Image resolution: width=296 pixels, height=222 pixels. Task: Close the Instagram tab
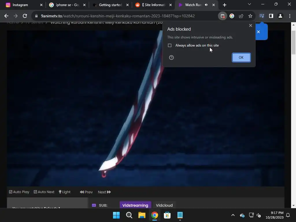click(41, 5)
